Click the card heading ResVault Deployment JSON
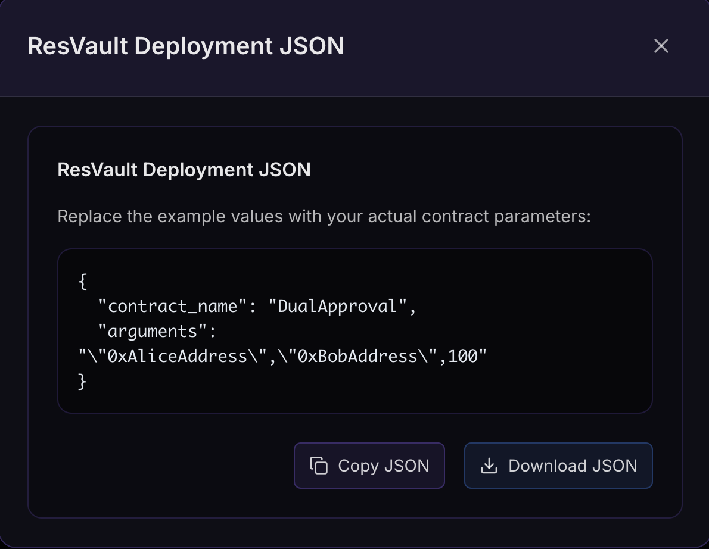The height and width of the screenshot is (549, 709). pos(184,170)
